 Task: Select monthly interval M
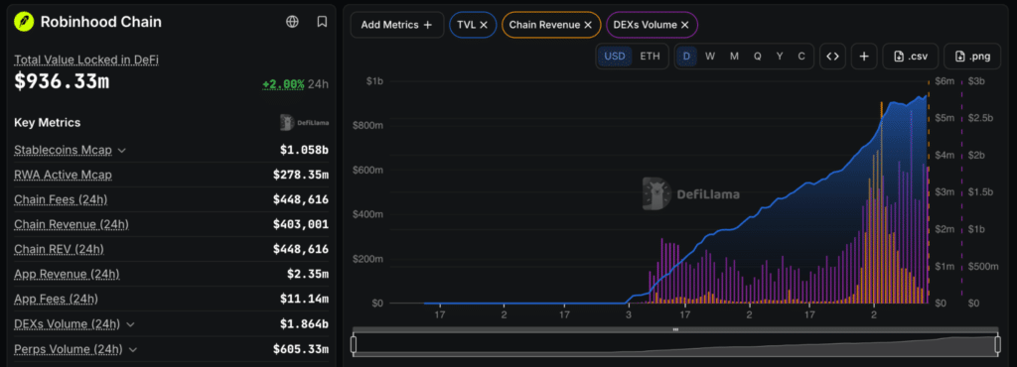click(734, 57)
